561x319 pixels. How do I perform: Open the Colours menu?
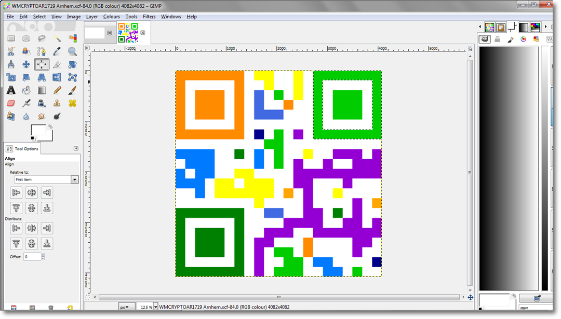(111, 17)
